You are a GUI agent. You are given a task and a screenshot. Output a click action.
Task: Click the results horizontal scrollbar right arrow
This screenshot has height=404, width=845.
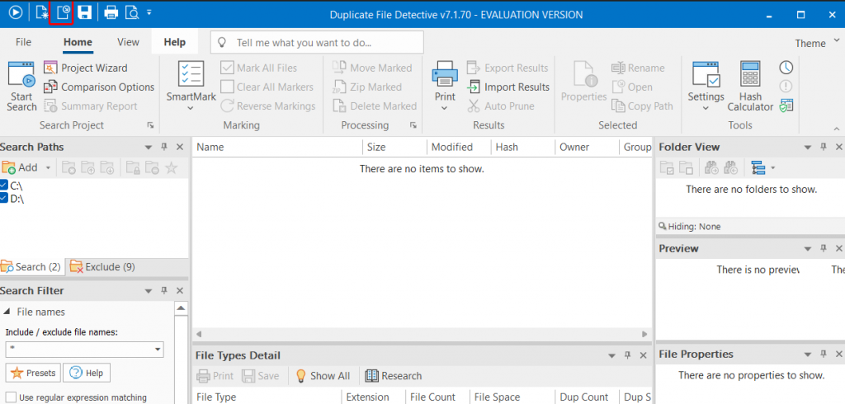(x=644, y=335)
